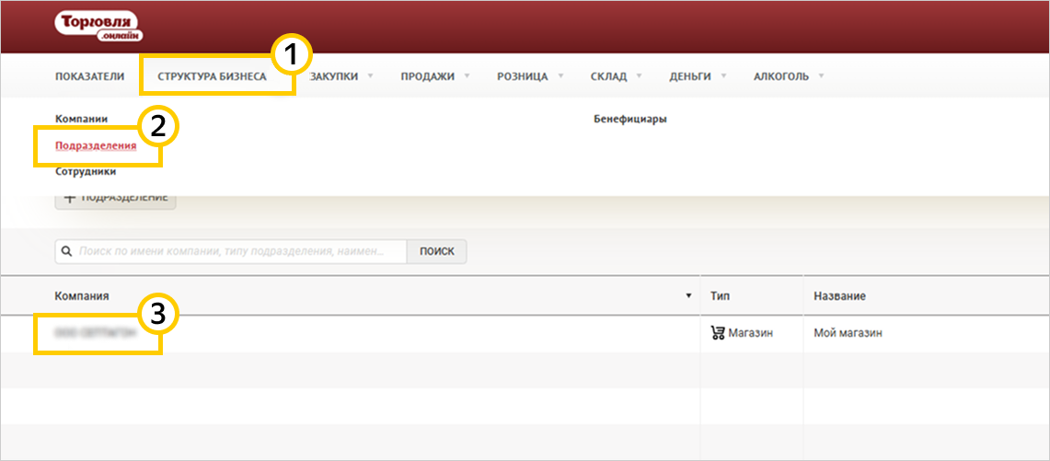Open the ПРОДАЖИ menu
Viewport: 1050px width, 461px height.
(427, 76)
